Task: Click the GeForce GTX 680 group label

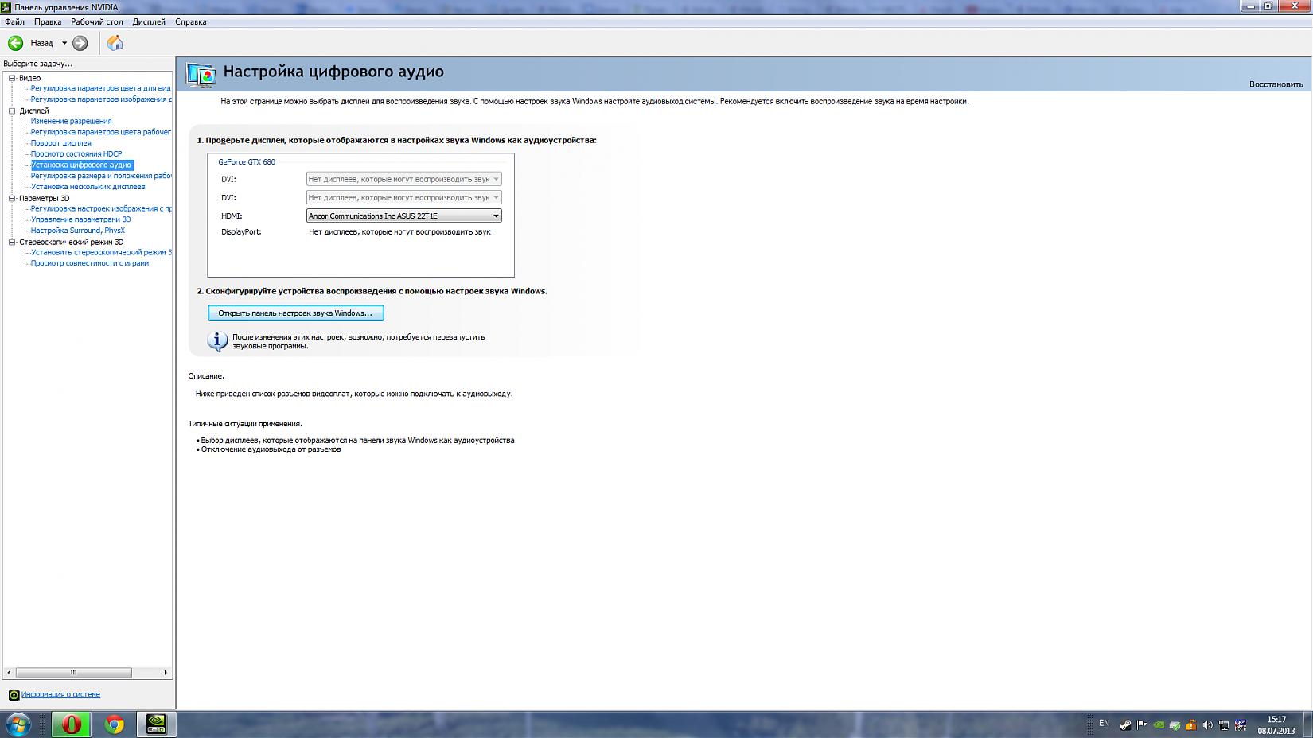Action: 247,162
